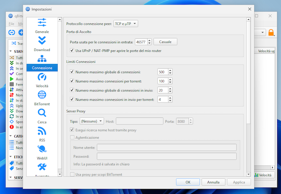Open the BitTorrent globe icon
The image size is (281, 194).
[x=42, y=95]
